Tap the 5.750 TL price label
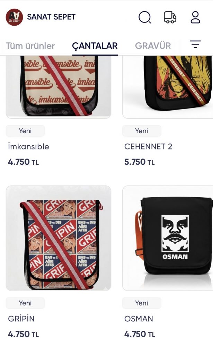213x355 pixels. coord(140,162)
